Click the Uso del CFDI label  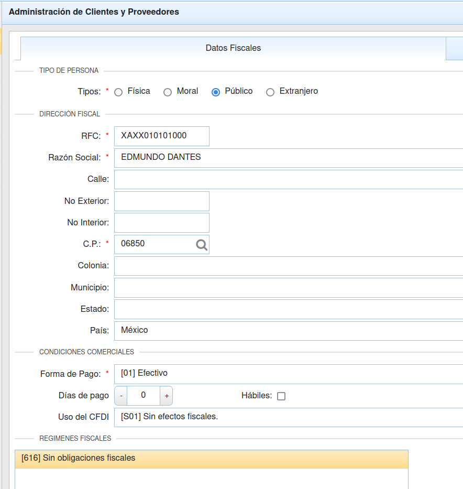coord(83,417)
